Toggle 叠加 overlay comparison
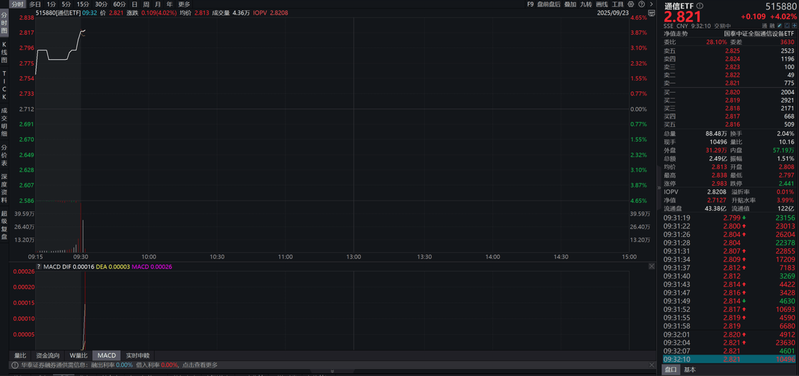This screenshot has height=376, width=799. [570, 4]
